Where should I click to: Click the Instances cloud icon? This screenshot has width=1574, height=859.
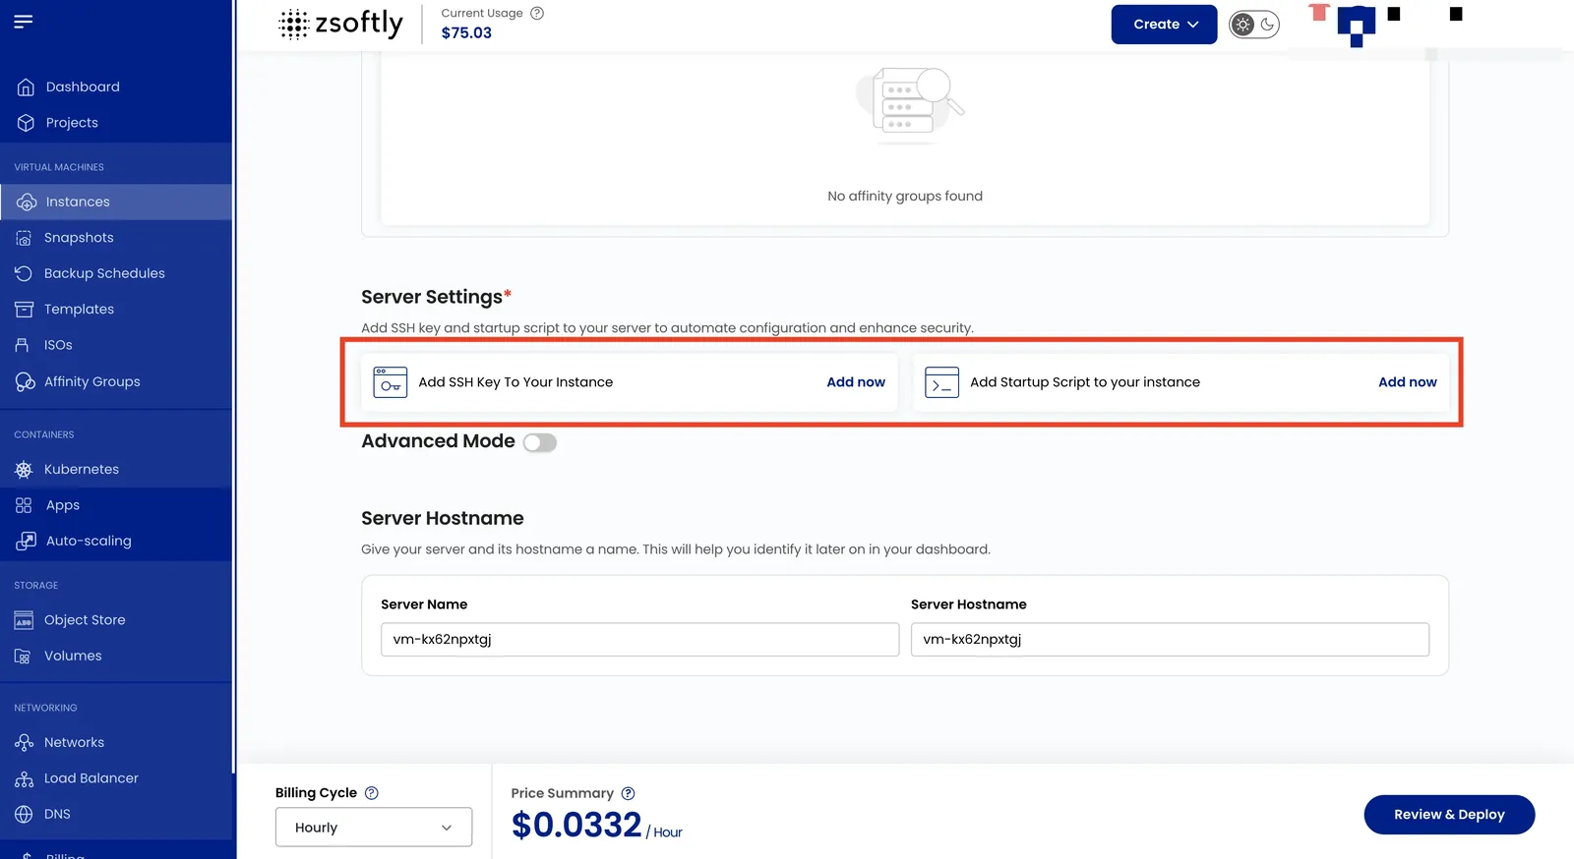[27, 201]
